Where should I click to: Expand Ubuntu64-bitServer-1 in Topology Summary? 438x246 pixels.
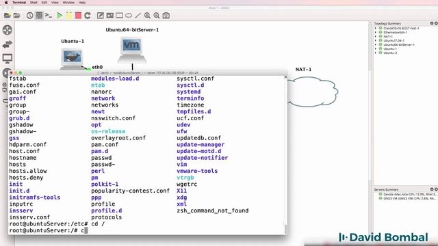pyautogui.click(x=376, y=44)
